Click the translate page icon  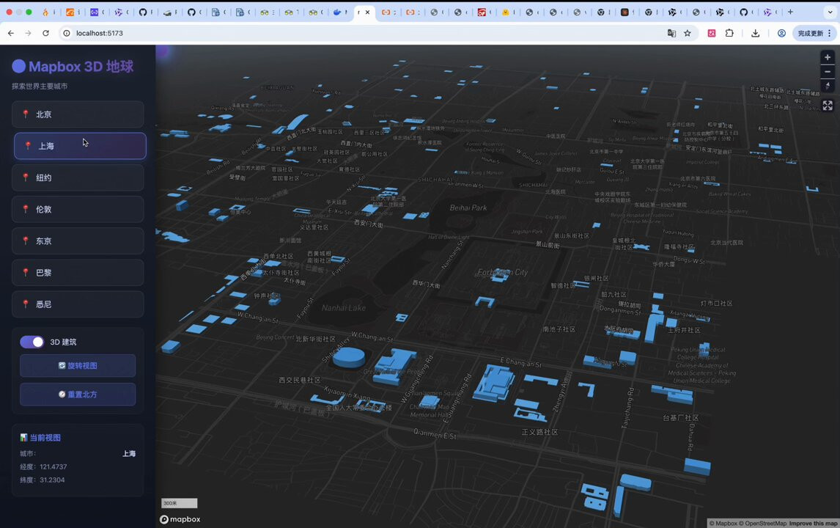671,33
